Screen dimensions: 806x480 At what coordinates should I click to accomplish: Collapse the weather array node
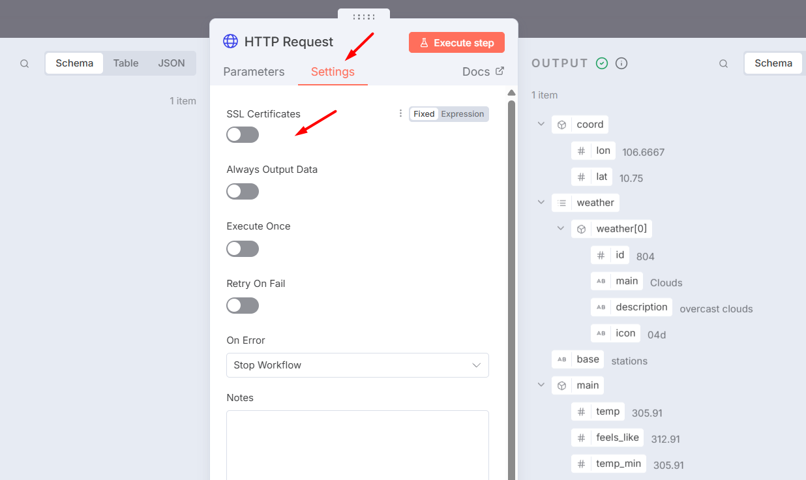(x=541, y=202)
